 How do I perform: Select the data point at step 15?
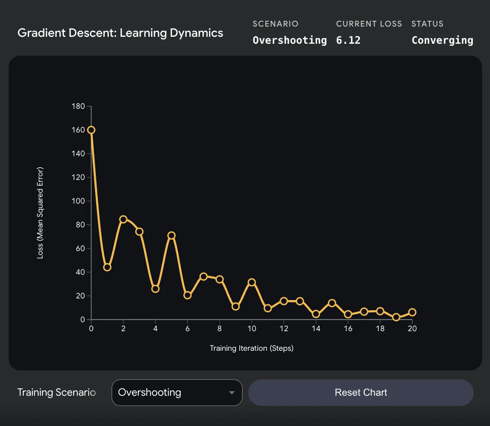point(332,303)
